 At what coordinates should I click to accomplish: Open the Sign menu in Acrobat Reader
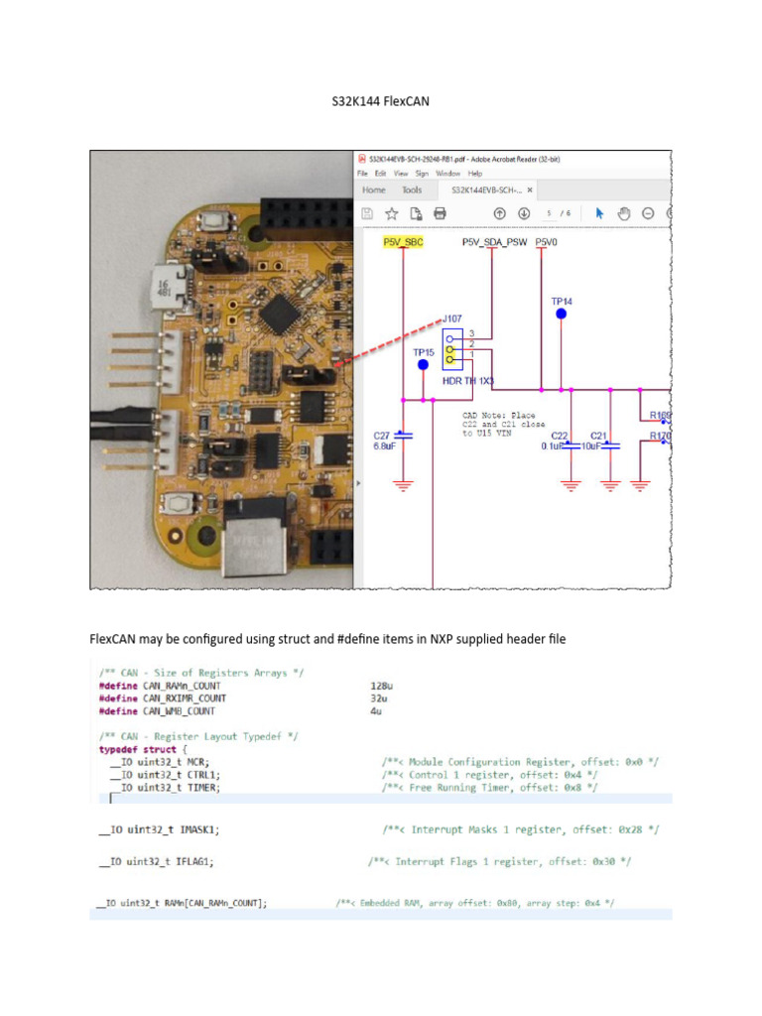point(422,174)
